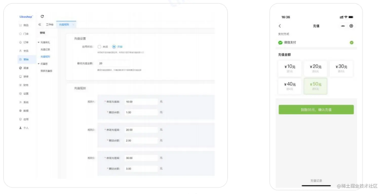Select the 营销 sidebar icon
The width and height of the screenshot is (383, 194).
coord(21,59)
